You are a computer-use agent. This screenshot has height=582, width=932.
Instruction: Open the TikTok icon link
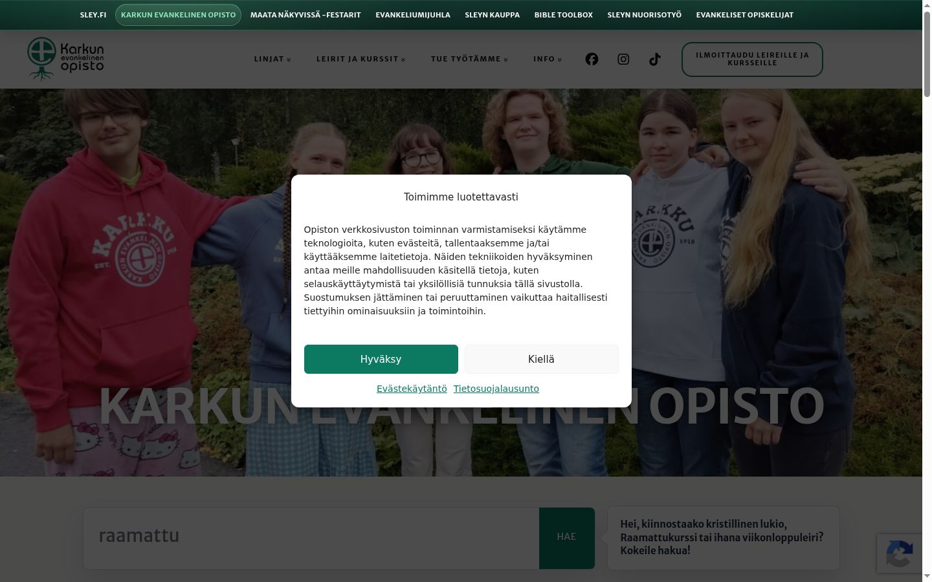[x=655, y=59]
